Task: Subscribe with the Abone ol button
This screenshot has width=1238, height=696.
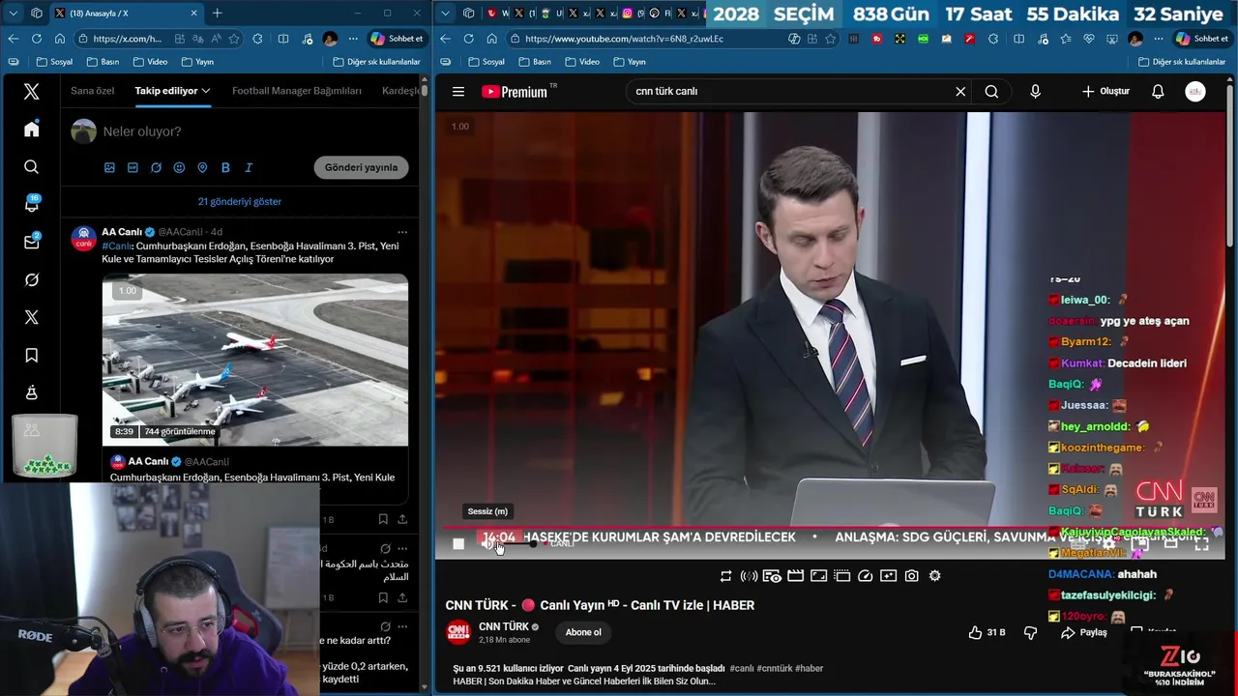Action: click(x=583, y=632)
